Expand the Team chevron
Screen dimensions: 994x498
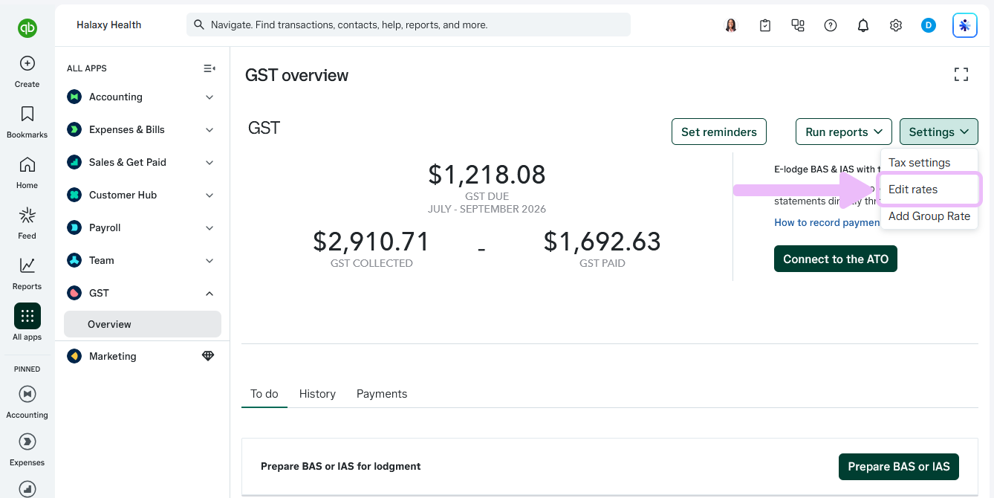209,261
